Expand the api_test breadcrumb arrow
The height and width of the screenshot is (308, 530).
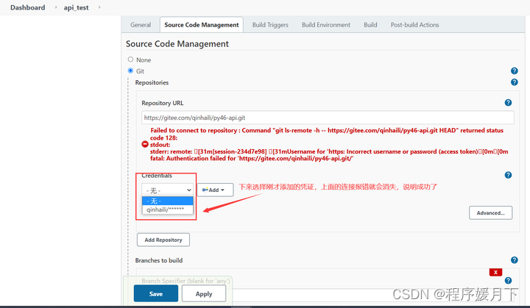[x=99, y=7]
